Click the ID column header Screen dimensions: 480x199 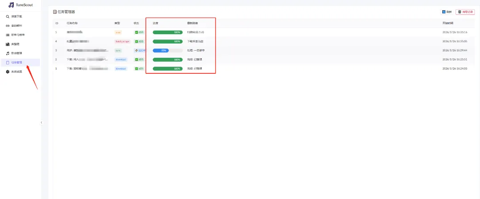pos(56,23)
